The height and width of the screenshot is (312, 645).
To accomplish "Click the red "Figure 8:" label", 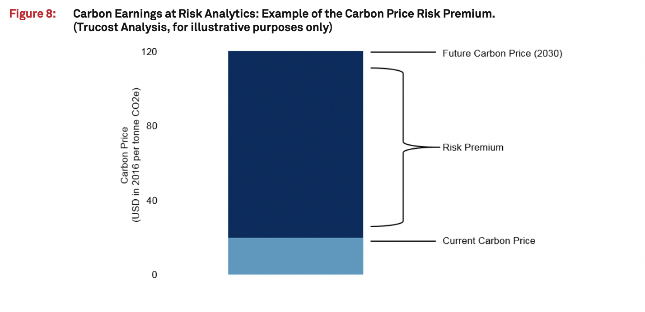I will tap(33, 14).
